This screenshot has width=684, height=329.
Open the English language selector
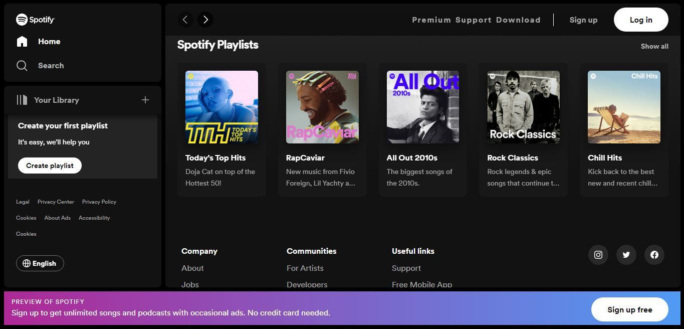pyautogui.click(x=40, y=263)
